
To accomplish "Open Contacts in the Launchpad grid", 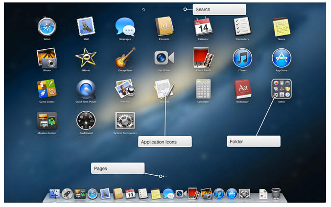I will click(164, 26).
